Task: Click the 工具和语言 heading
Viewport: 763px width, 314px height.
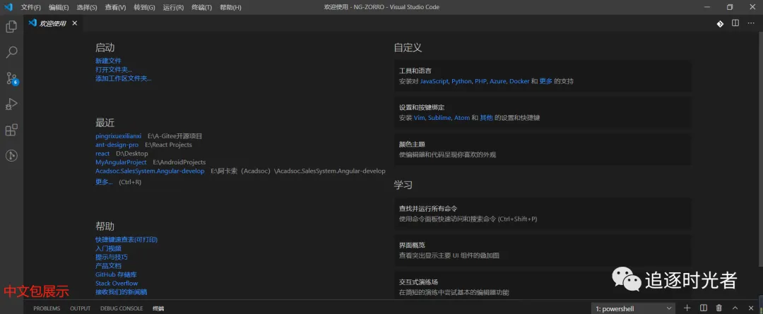Action: pos(415,71)
